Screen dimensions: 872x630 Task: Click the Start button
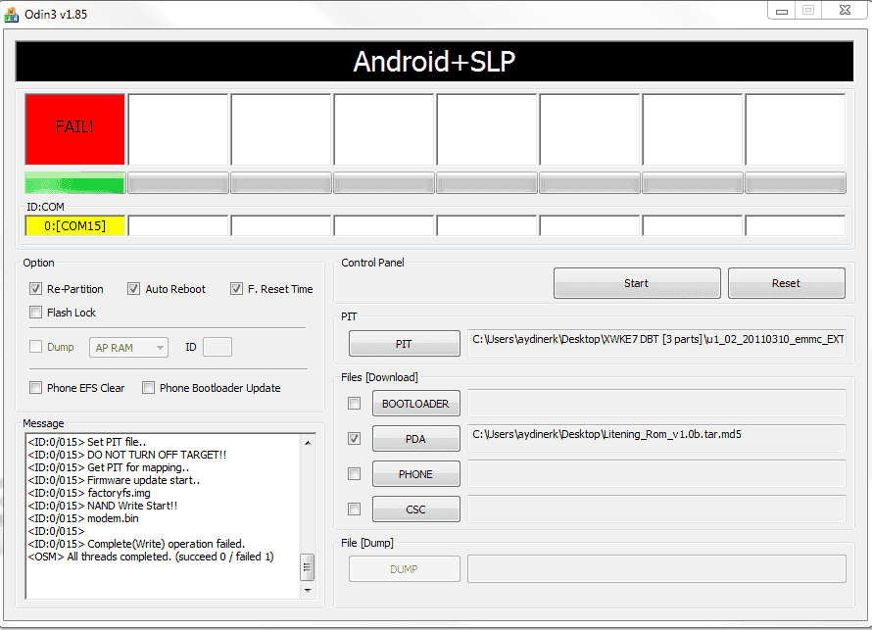click(637, 283)
